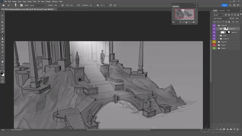Choose the Zoom tool
Image resolution: width=242 pixels, height=136 pixels.
pos(2,65)
